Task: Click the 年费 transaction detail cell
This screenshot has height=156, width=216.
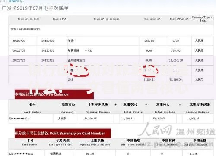Action: [71, 41]
